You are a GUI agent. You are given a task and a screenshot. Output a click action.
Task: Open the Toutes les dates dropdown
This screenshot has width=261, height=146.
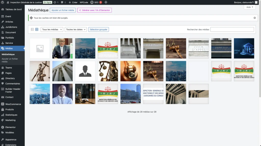(76, 29)
